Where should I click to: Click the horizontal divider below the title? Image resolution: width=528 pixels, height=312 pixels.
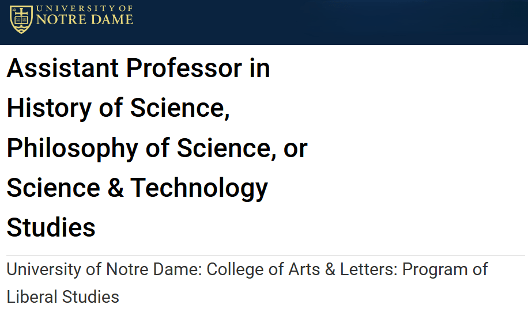click(265, 255)
